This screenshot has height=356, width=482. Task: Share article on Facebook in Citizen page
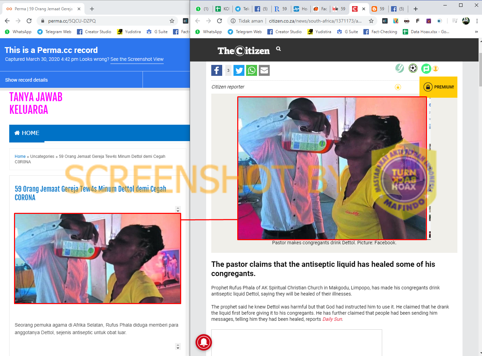coord(217,70)
